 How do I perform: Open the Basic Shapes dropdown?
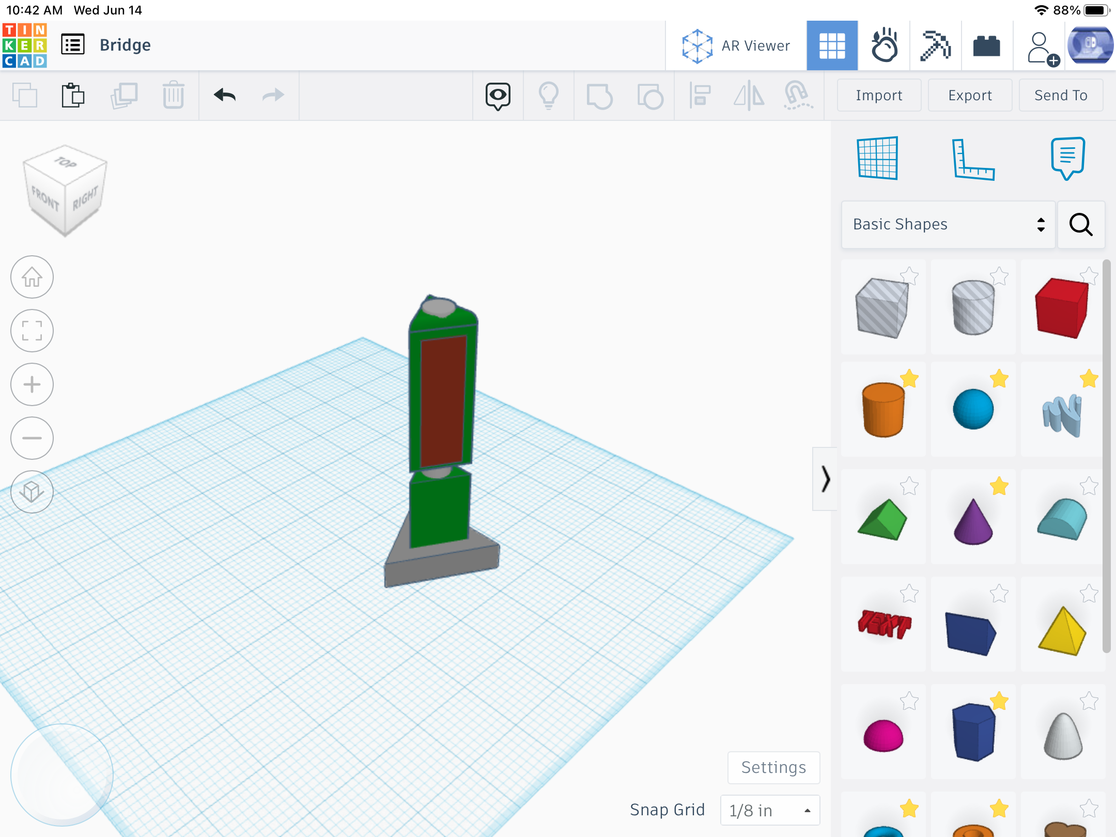pyautogui.click(x=948, y=224)
